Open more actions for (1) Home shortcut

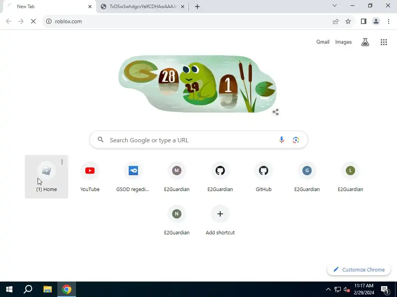62,162
